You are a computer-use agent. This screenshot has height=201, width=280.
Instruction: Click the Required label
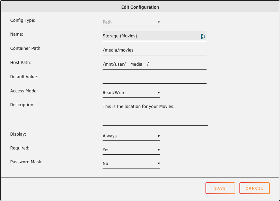20,148
